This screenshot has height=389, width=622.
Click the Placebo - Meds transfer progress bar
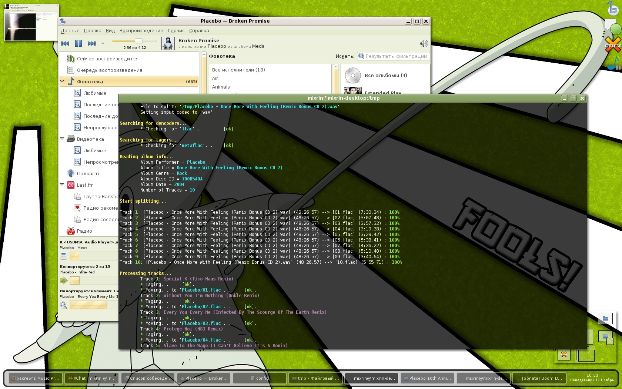click(x=94, y=256)
